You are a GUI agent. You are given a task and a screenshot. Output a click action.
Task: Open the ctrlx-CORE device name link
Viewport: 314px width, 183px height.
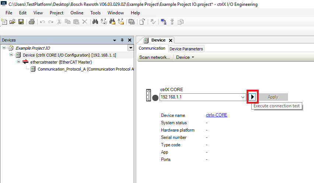(216, 115)
